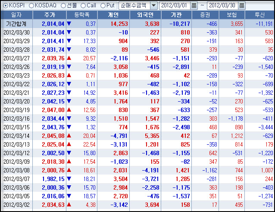Select the 기간합계 row label
Viewport: 275px width, 212px height.
click(16, 24)
